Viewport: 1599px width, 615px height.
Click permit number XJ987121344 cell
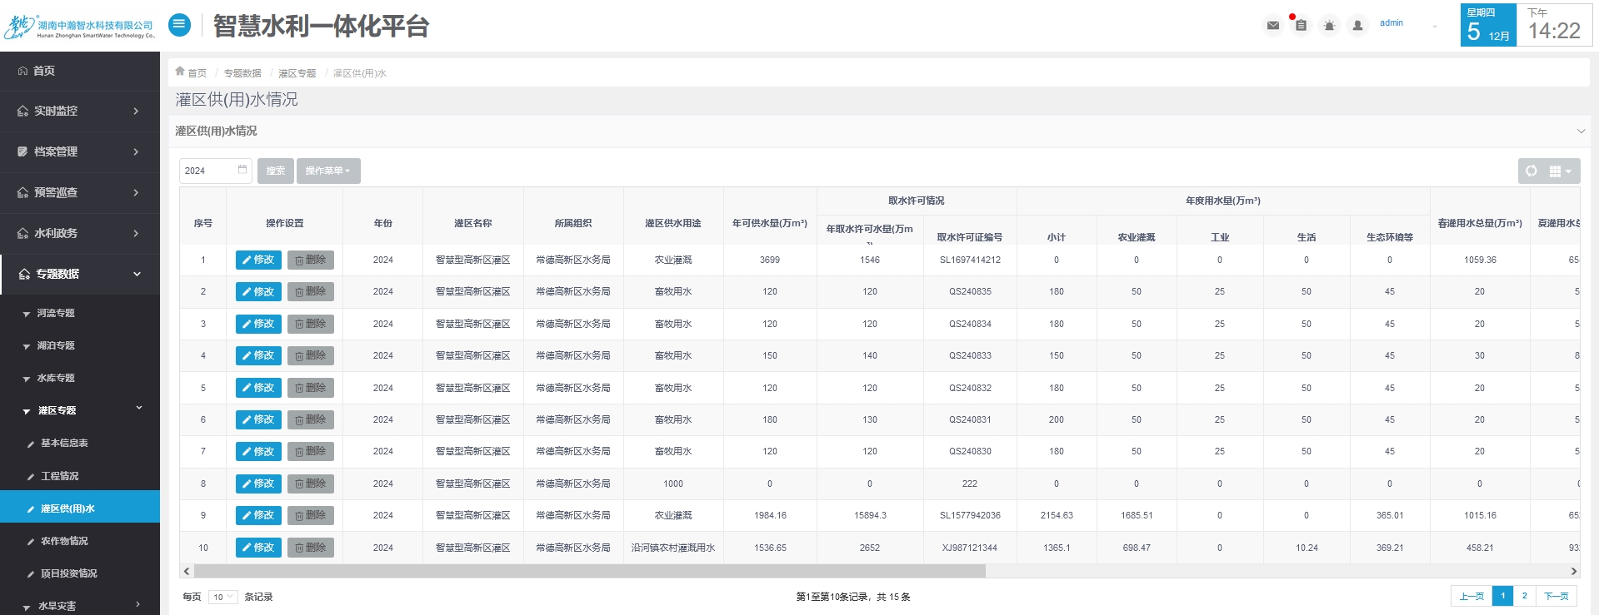tap(970, 548)
